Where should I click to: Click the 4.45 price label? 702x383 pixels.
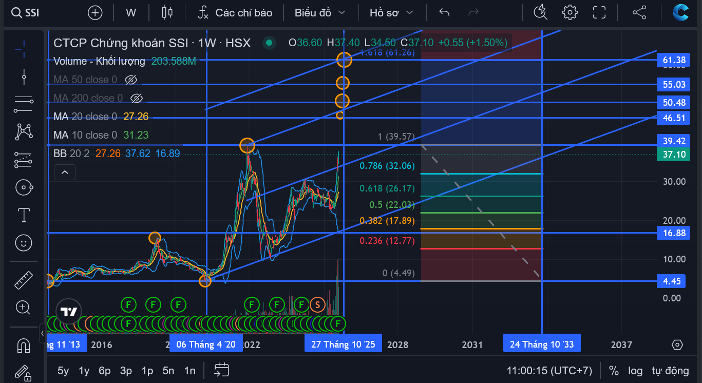(x=672, y=281)
